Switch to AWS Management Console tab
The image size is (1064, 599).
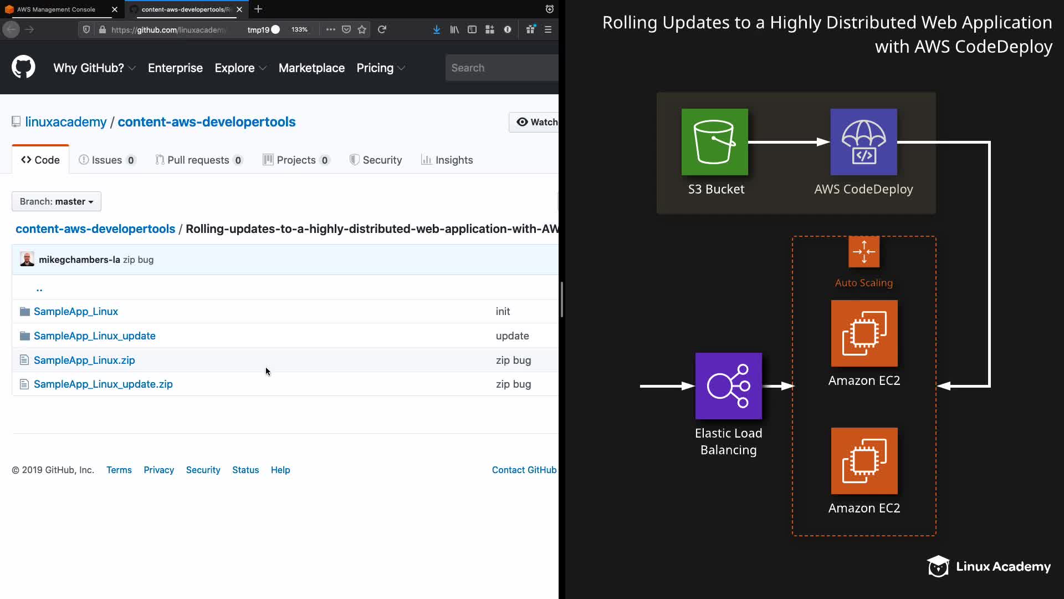click(56, 9)
